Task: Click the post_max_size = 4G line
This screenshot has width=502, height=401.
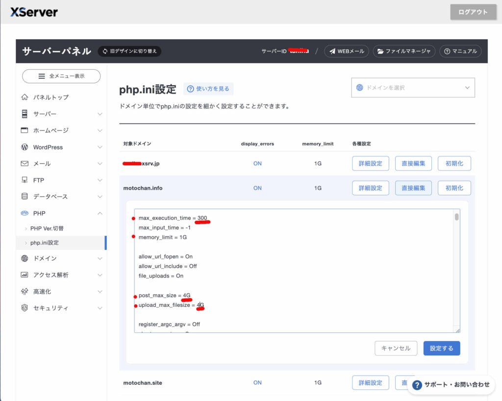Action: (x=164, y=295)
